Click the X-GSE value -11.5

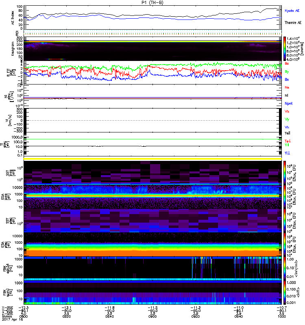tap(152, 308)
